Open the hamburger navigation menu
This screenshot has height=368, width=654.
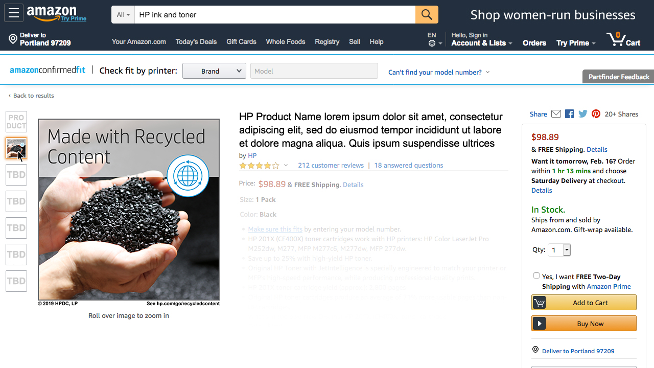pyautogui.click(x=14, y=13)
